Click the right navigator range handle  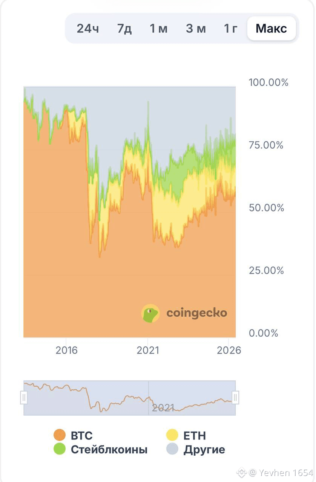pos(235,397)
